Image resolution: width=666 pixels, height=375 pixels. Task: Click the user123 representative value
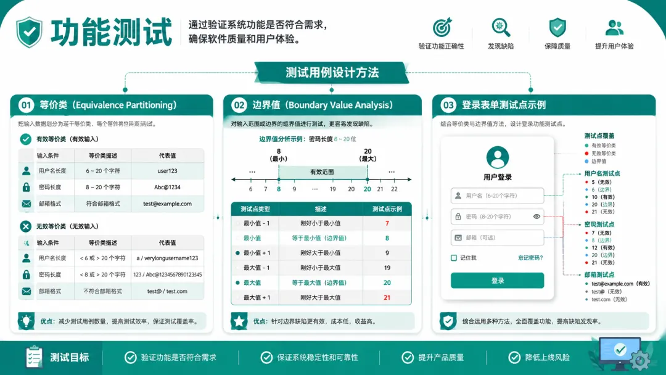point(167,171)
